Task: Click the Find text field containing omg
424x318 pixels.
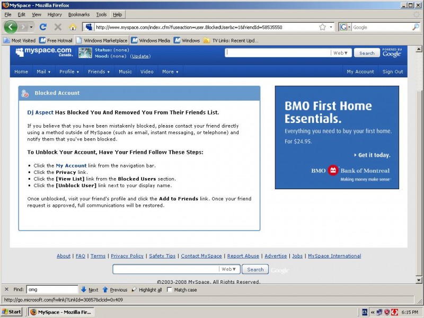Action: 52,289
